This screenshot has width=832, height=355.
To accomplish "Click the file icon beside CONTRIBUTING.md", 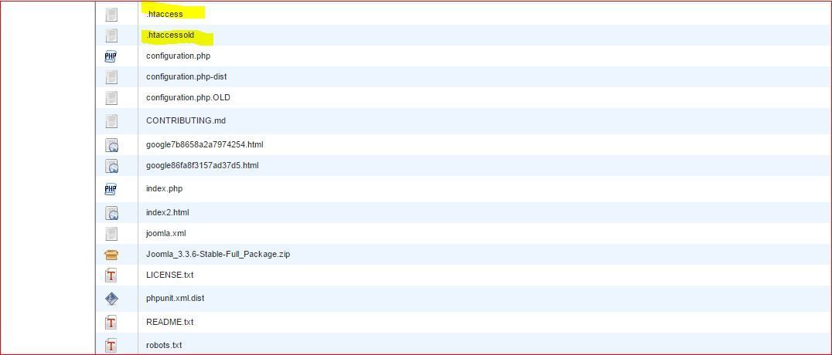I will [x=111, y=121].
